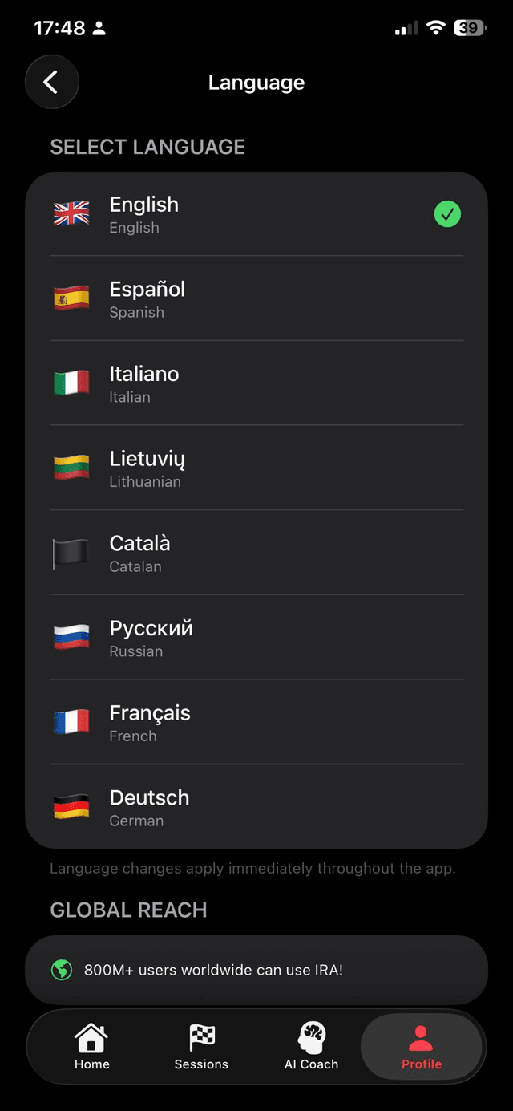Tap the black flag icon next to Català
513x1111 pixels.
(71, 553)
